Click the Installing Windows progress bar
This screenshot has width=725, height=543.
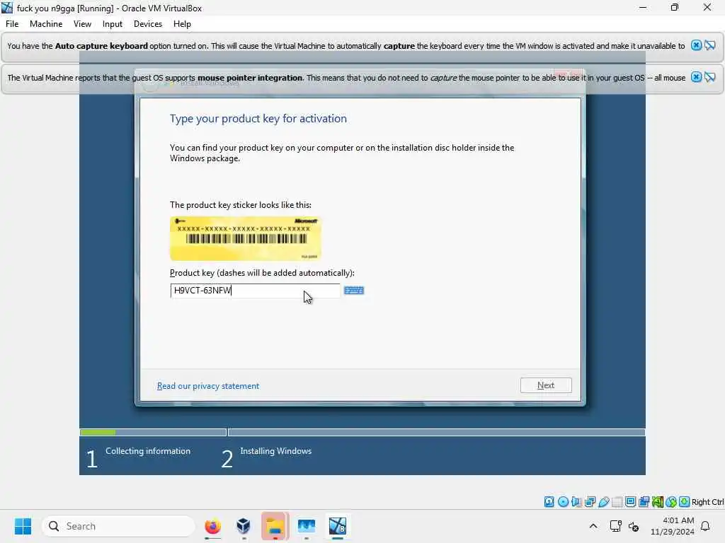[x=436, y=432]
